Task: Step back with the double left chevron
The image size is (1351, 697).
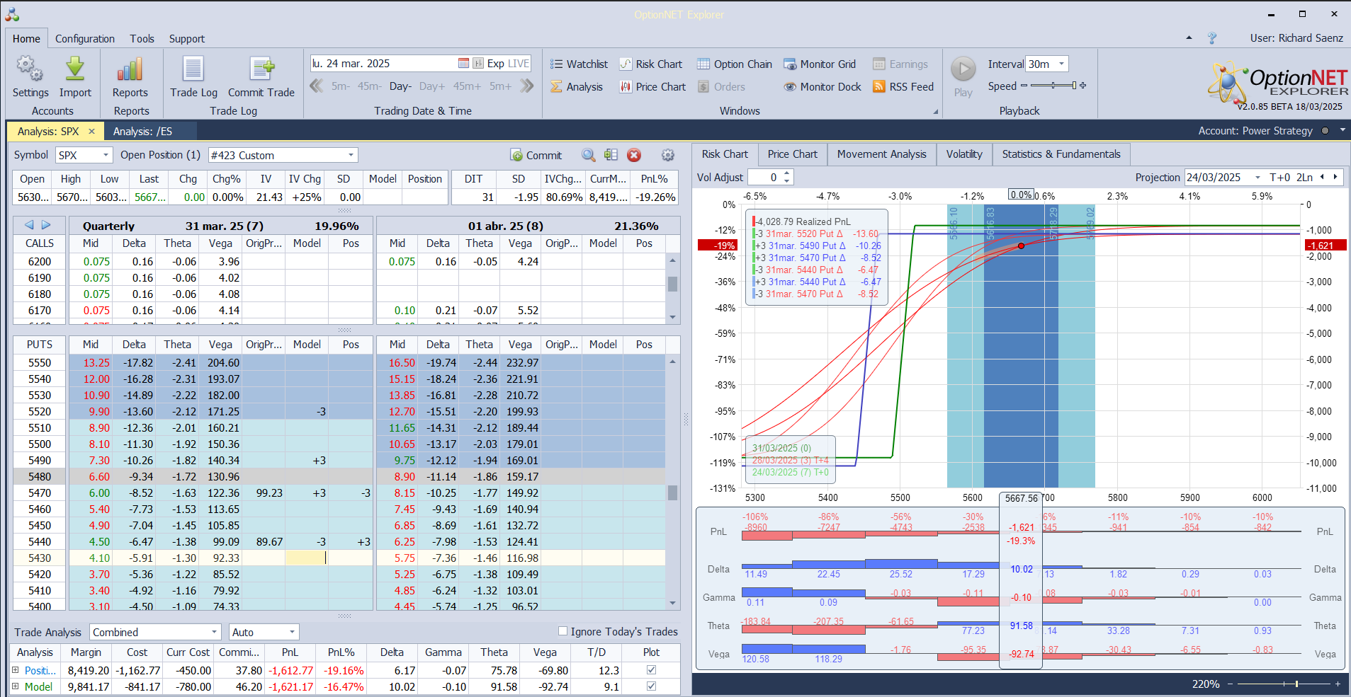Action: coord(317,86)
